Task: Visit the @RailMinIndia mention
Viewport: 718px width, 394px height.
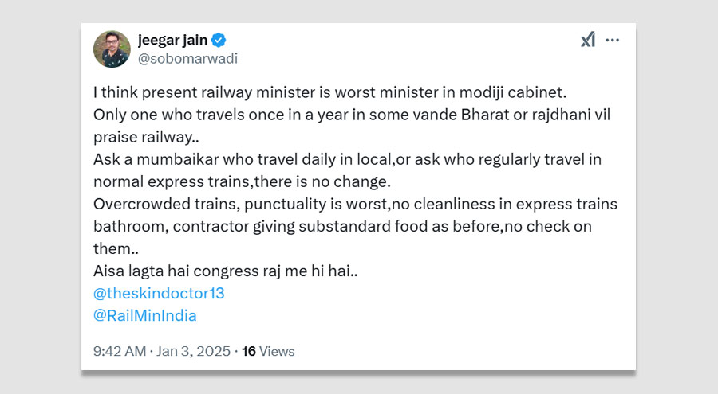Action: click(145, 315)
